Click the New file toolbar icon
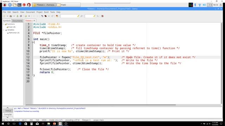225x126 pixels. point(4,16)
